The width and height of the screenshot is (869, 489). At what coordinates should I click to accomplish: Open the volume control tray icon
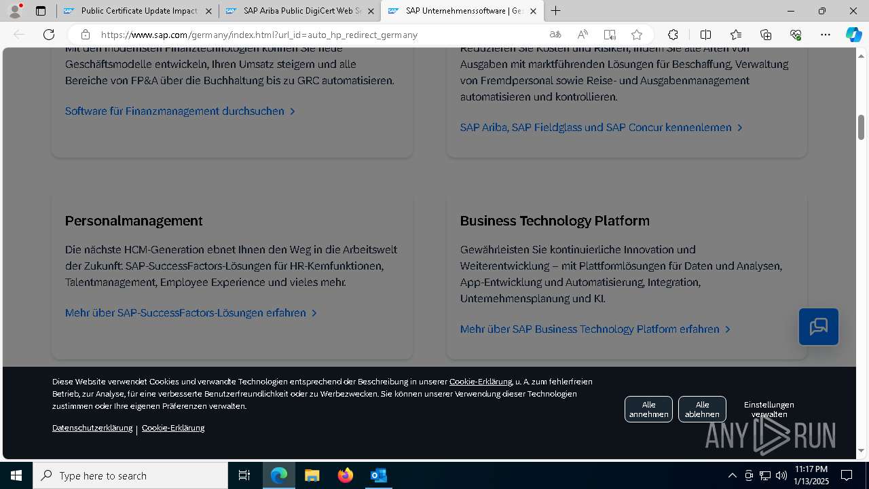click(x=781, y=475)
